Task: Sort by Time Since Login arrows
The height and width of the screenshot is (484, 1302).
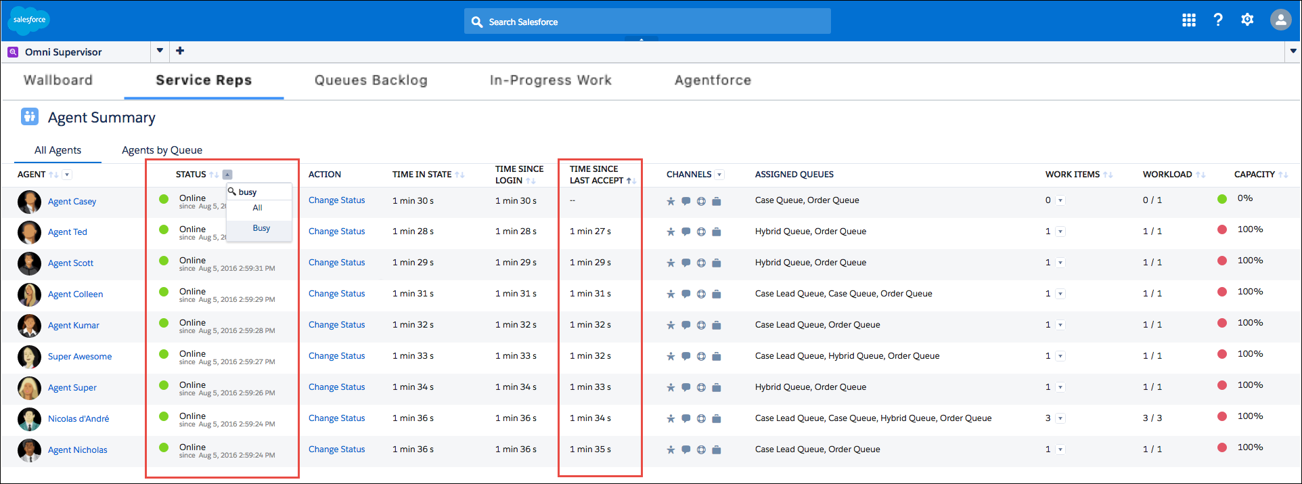Action: coord(531,181)
